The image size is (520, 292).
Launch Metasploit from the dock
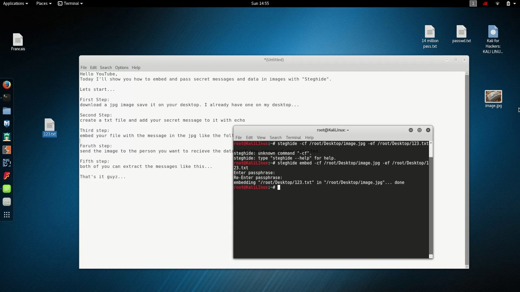point(6,124)
